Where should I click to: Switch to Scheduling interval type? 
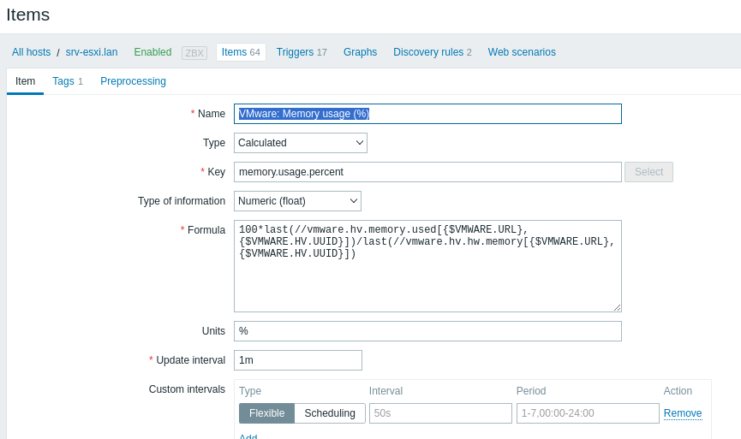[x=330, y=413]
